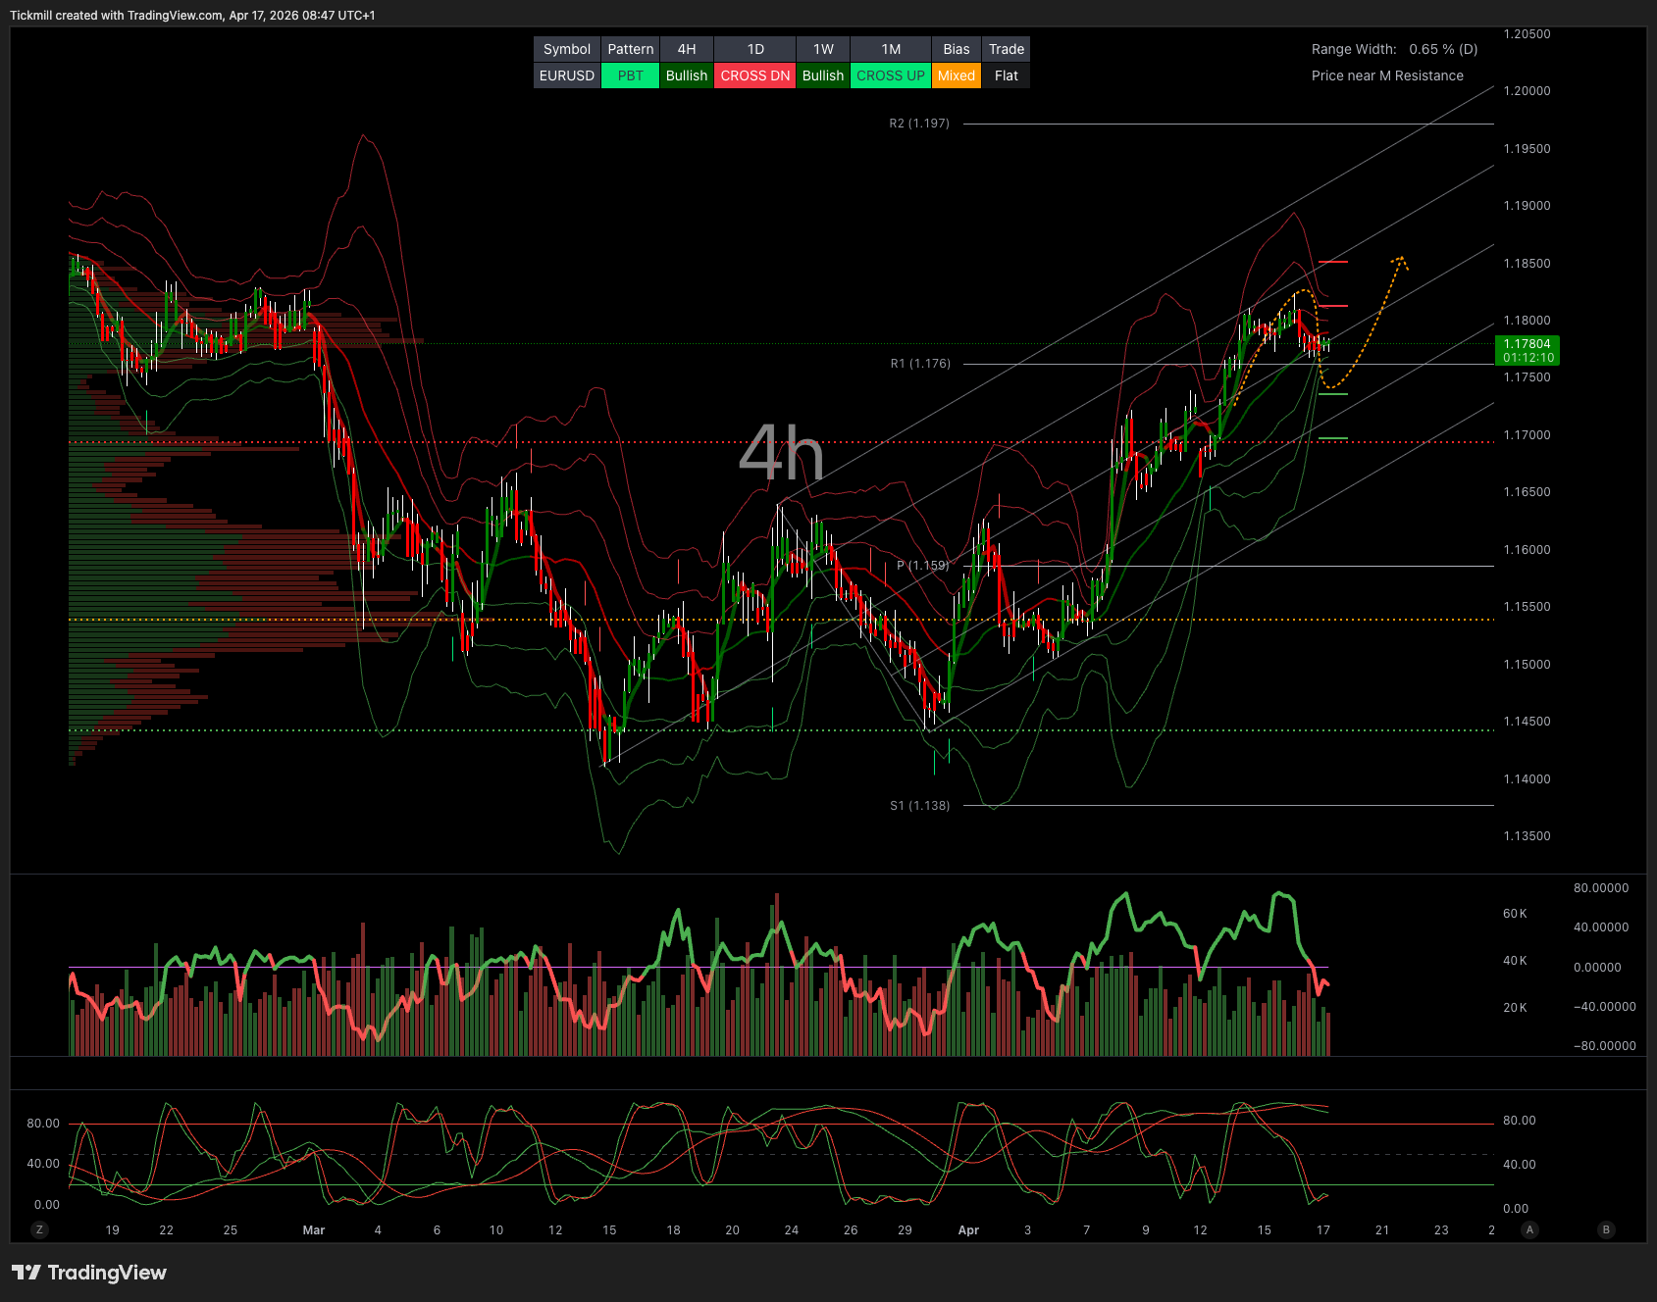Click the green CROSS UP cell

[890, 75]
